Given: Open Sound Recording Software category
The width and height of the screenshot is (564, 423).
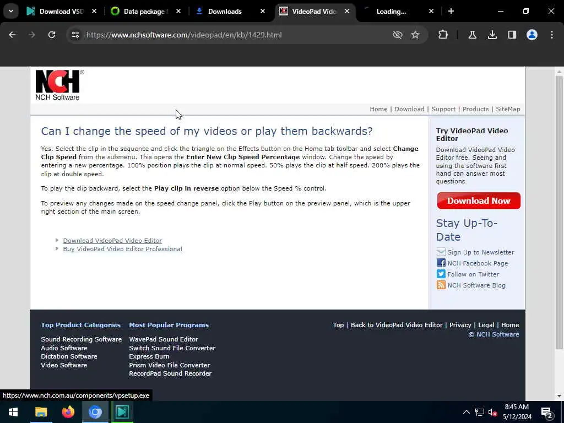Looking at the screenshot, I should [82, 339].
